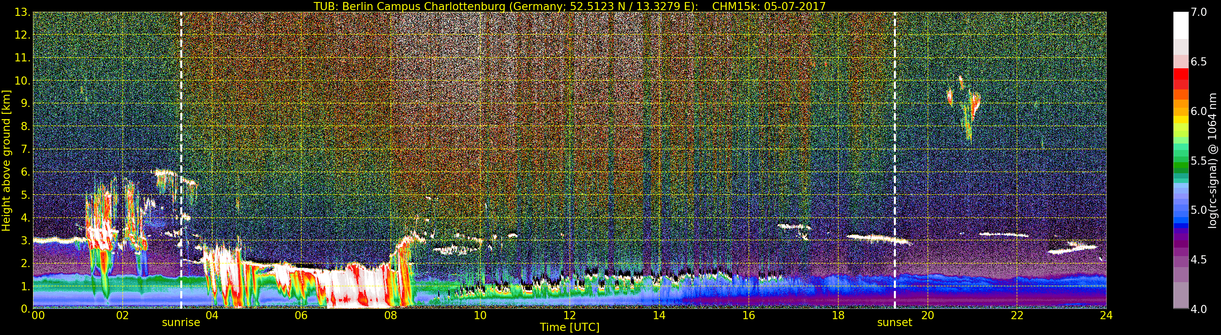The width and height of the screenshot is (1221, 335).
Task: Click the 06 tick on the time axis
Action: pyautogui.click(x=301, y=315)
